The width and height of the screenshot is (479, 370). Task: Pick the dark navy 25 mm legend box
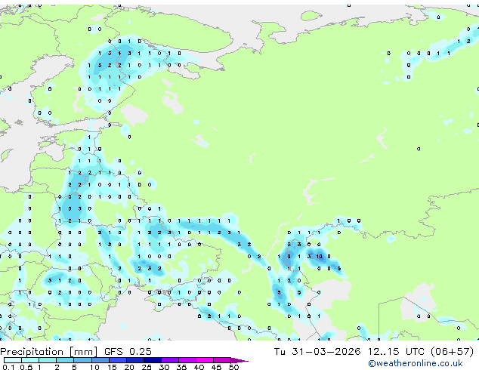click(x=152, y=360)
